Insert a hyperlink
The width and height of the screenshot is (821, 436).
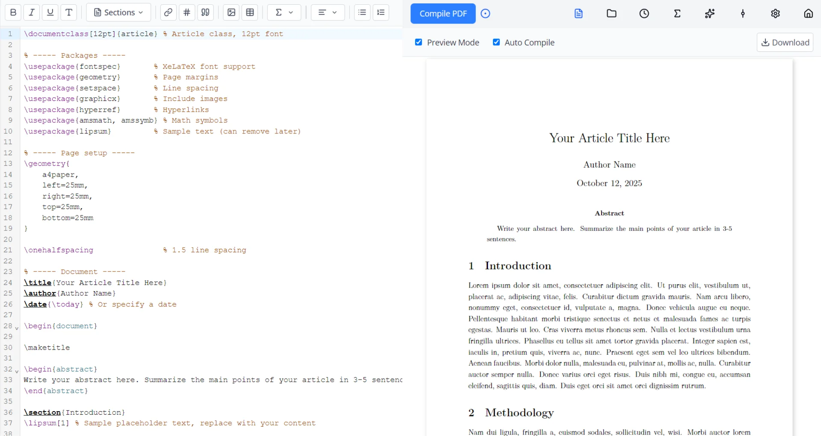168,12
